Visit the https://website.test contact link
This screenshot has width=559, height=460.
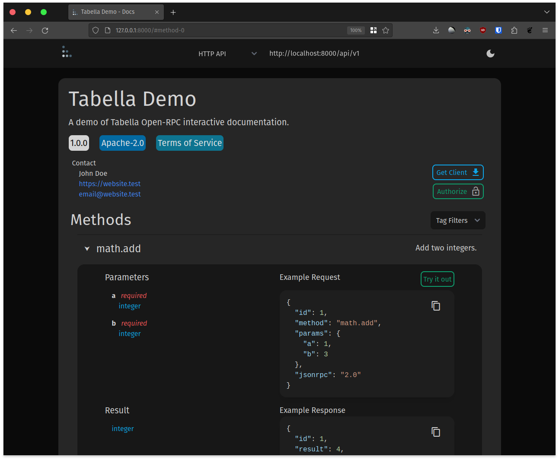click(x=109, y=184)
